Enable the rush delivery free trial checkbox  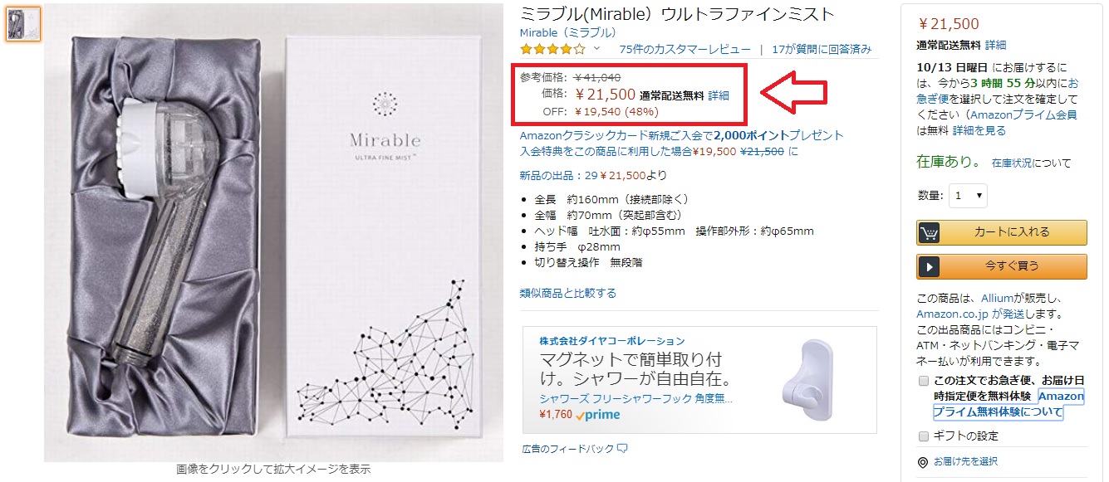(924, 382)
